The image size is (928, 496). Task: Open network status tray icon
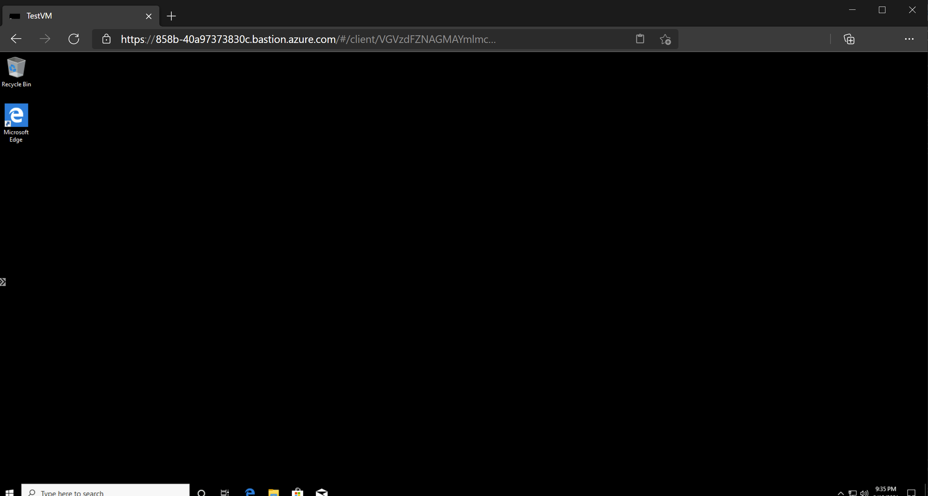point(852,493)
